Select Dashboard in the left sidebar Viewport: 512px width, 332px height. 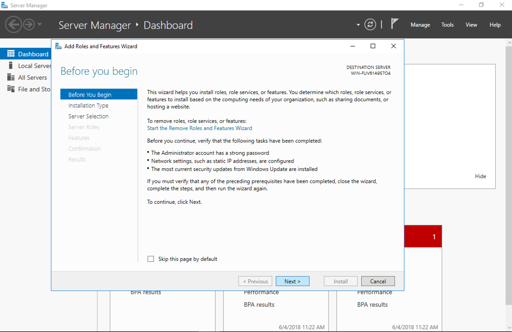[26, 54]
